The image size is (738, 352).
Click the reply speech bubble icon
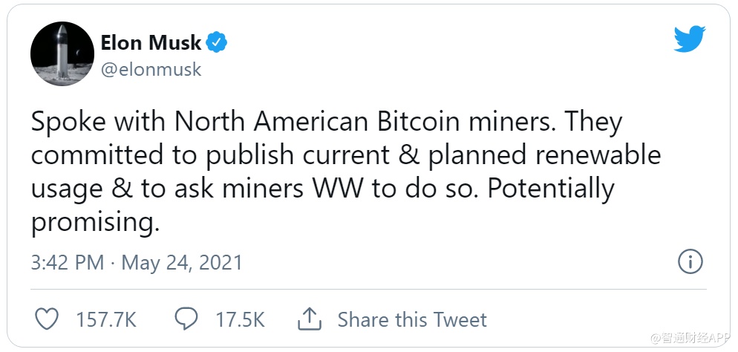pyautogui.click(x=186, y=319)
